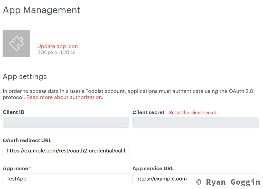Click the Client ID label
The height and width of the screenshot is (189, 263).
click(14, 112)
